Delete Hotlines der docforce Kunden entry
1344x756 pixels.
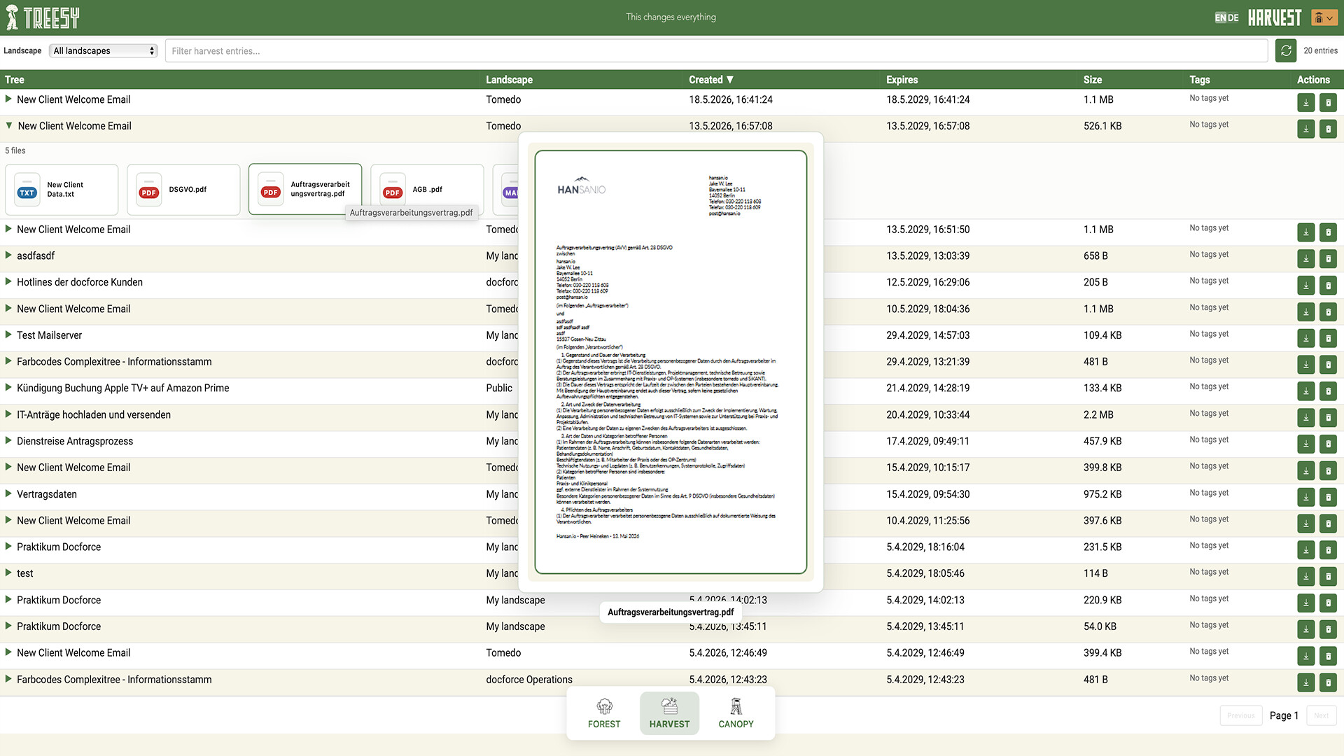[x=1328, y=286]
